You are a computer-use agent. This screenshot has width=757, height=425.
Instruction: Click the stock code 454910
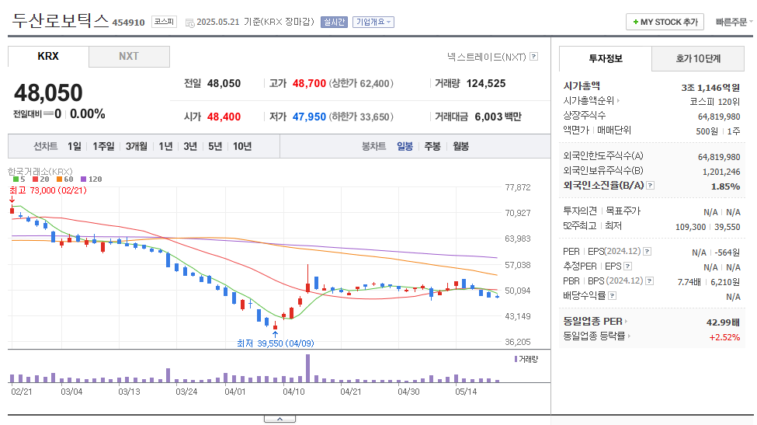click(128, 23)
